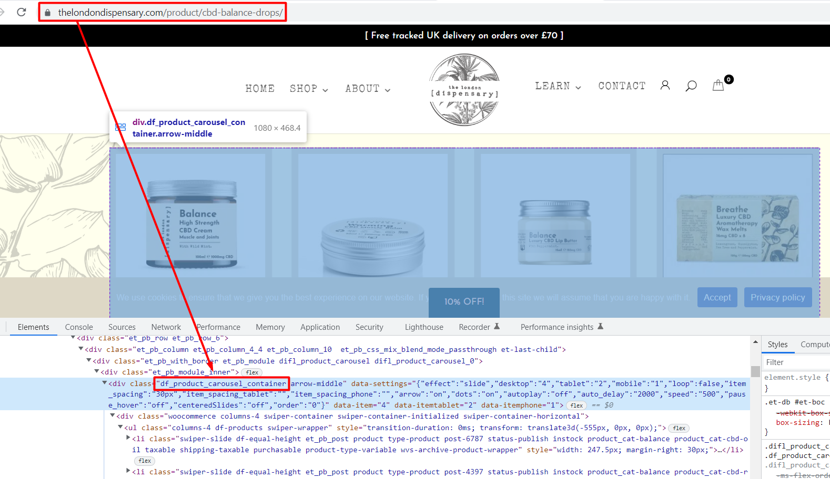Click the 10% OFF! button
Image resolution: width=830 pixels, height=479 pixels.
click(464, 302)
